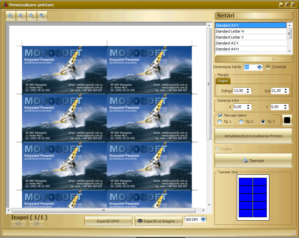Click the preview scrollbar up arrow
The image size is (299, 238).
click(209, 25)
